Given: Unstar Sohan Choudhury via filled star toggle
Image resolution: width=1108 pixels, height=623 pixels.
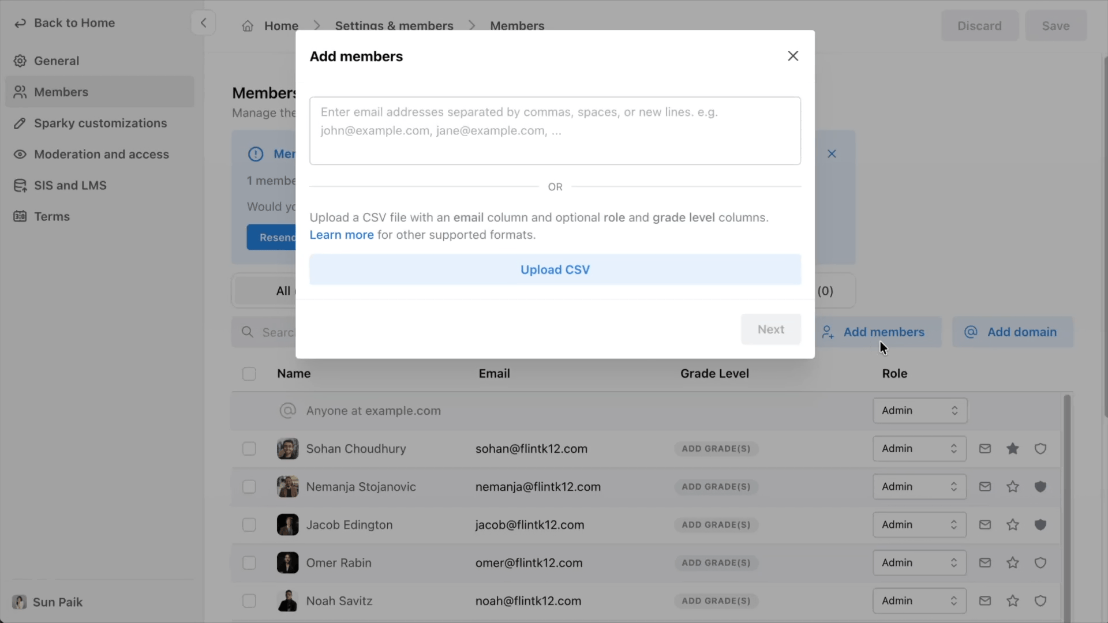Looking at the screenshot, I should (x=1013, y=448).
